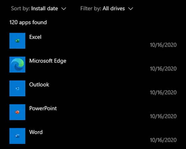Select the Excel entry name
This screenshot has width=186, height=149.
pos(35,37)
